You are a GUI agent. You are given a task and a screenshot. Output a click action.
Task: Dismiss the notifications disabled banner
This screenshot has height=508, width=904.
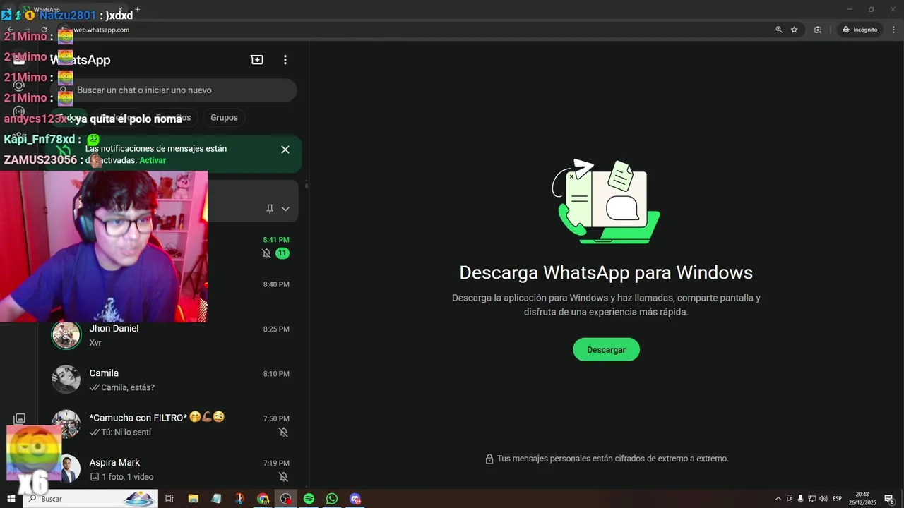pyautogui.click(x=285, y=150)
